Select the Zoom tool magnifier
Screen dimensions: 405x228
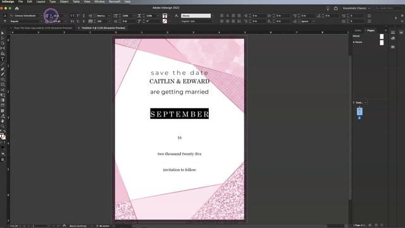pos(3,126)
